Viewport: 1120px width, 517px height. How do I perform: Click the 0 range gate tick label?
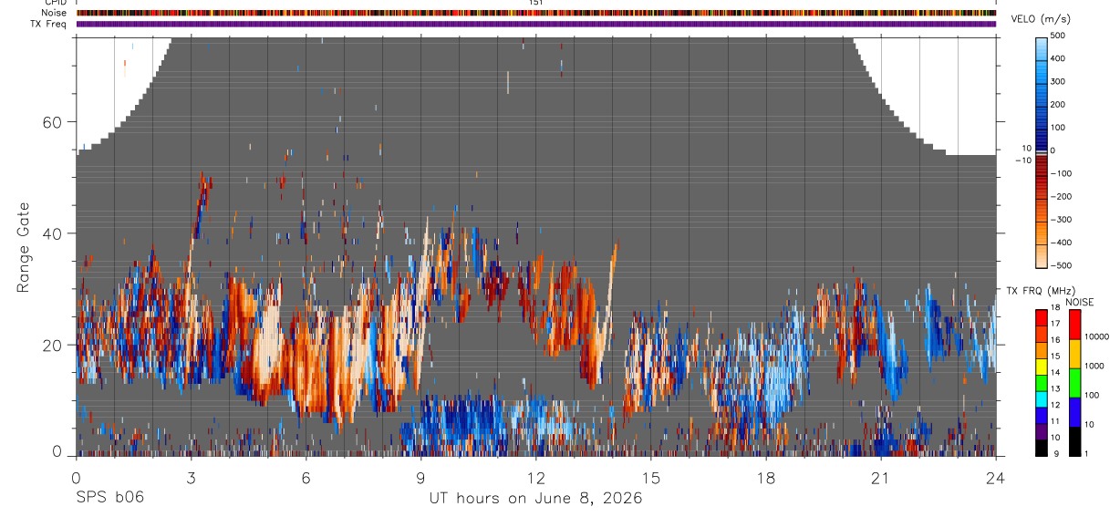(x=57, y=452)
